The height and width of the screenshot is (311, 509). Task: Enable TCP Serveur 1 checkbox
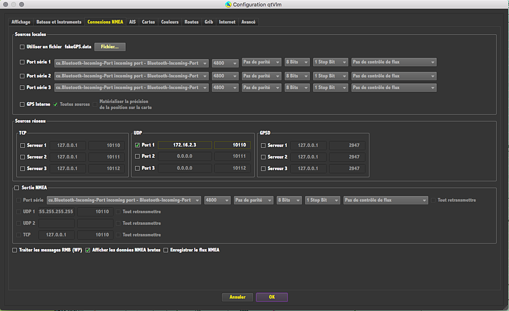pos(22,145)
